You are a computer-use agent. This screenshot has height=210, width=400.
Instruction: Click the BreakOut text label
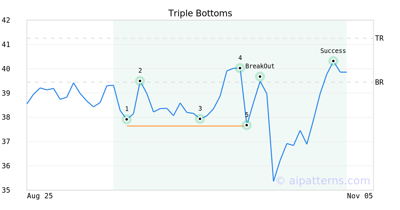tap(260, 66)
